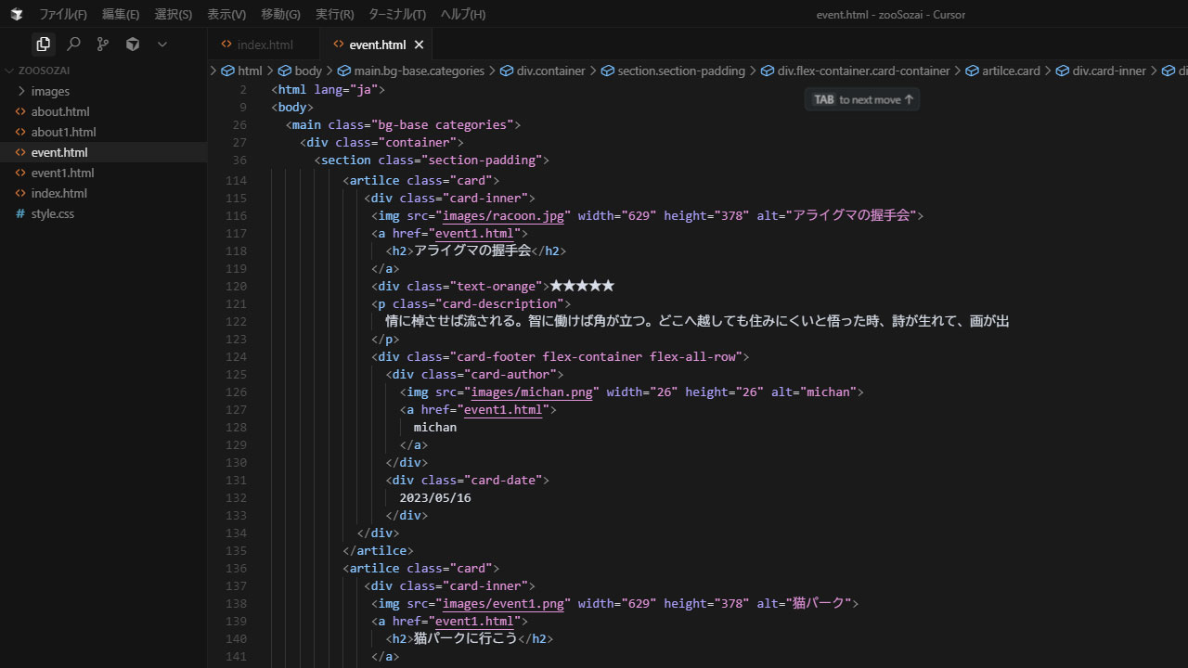The width and height of the screenshot is (1188, 668).
Task: Follow images/event1.png link in code
Action: tap(502, 603)
